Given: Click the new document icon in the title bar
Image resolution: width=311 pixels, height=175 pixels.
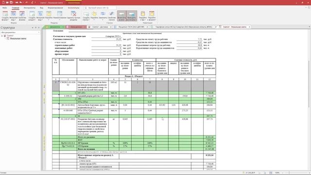Looking at the screenshot, I should (3, 2).
